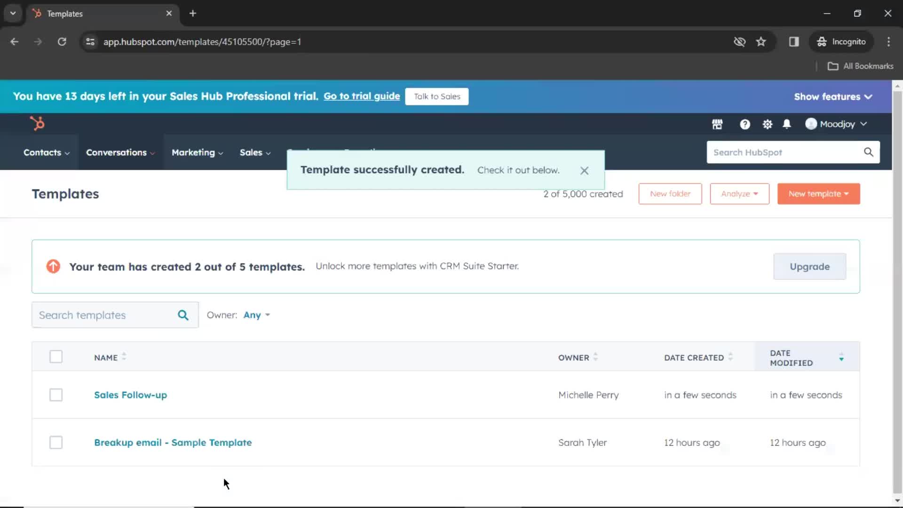Click the Talk to Sales button
The height and width of the screenshot is (508, 903).
437,96
